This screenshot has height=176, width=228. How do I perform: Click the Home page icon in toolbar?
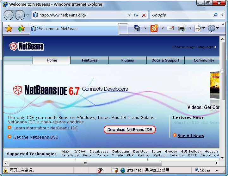pyautogui.click(x=137, y=28)
